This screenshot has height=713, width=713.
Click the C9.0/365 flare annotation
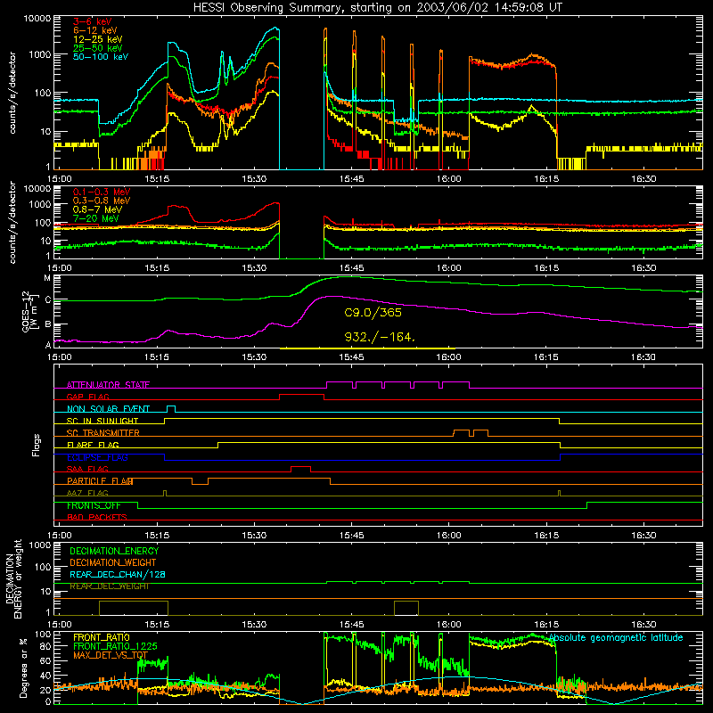tap(373, 313)
